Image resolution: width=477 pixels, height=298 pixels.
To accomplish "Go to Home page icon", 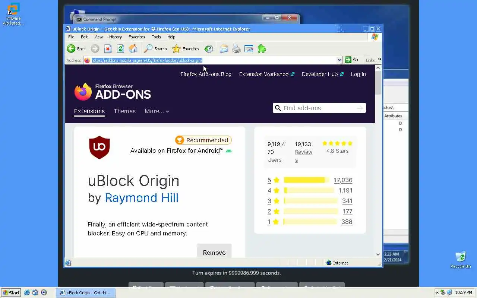I will tap(133, 49).
